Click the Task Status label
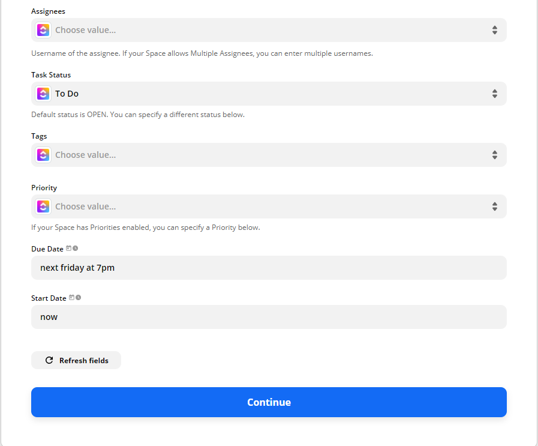Image resolution: width=538 pixels, height=446 pixels. [51, 75]
